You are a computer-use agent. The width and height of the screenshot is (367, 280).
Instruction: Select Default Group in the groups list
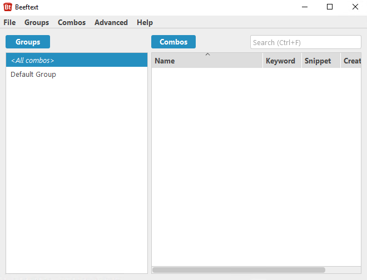pyautogui.click(x=33, y=75)
